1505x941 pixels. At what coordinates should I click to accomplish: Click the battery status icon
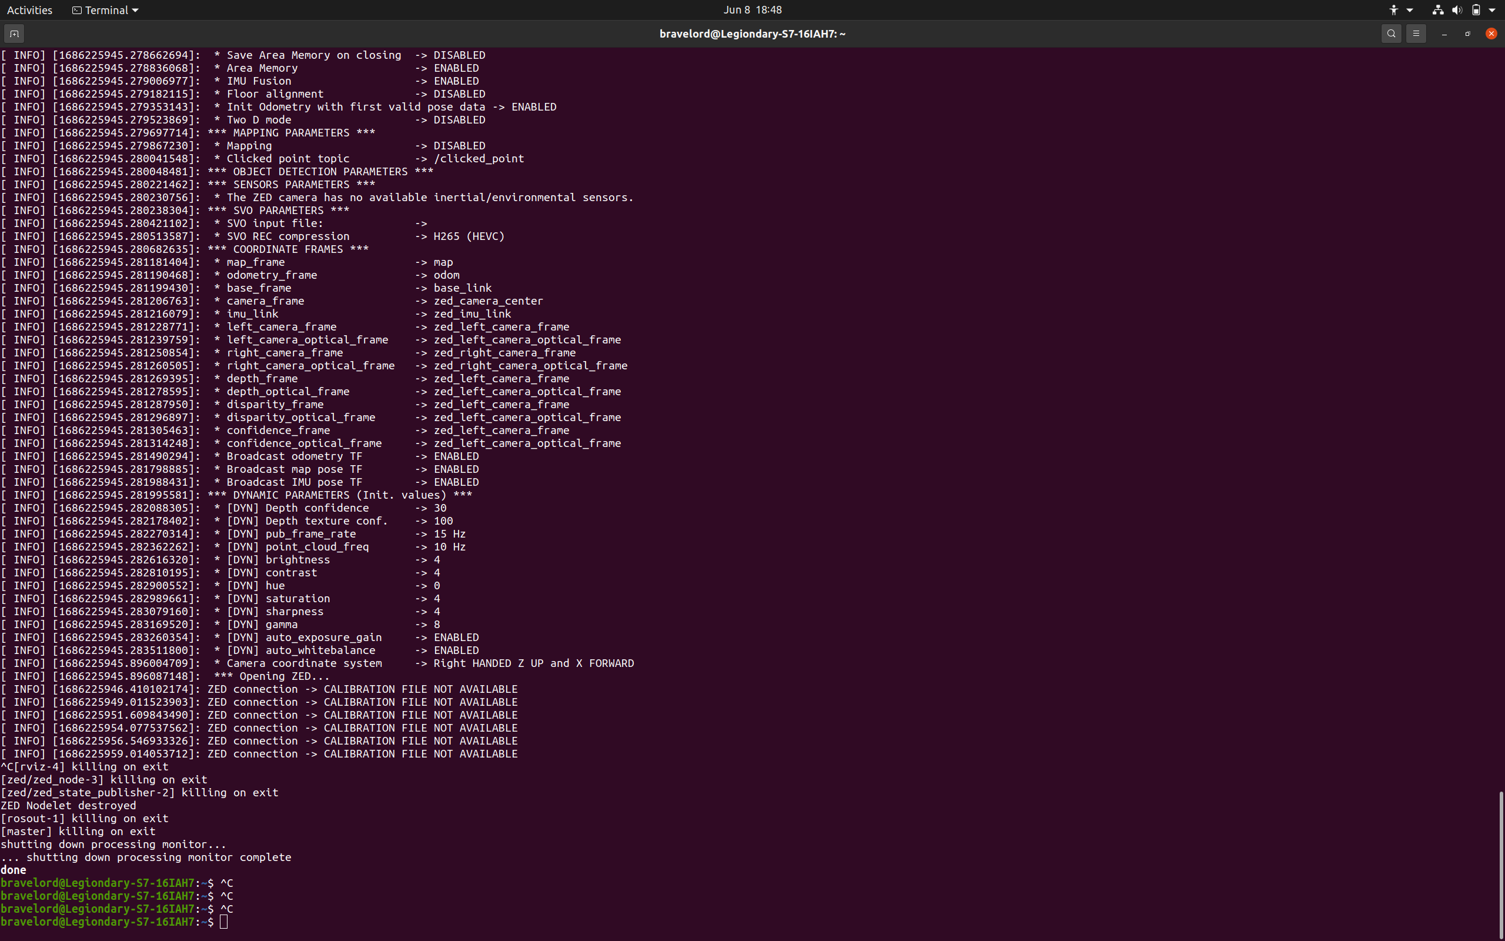1476,10
